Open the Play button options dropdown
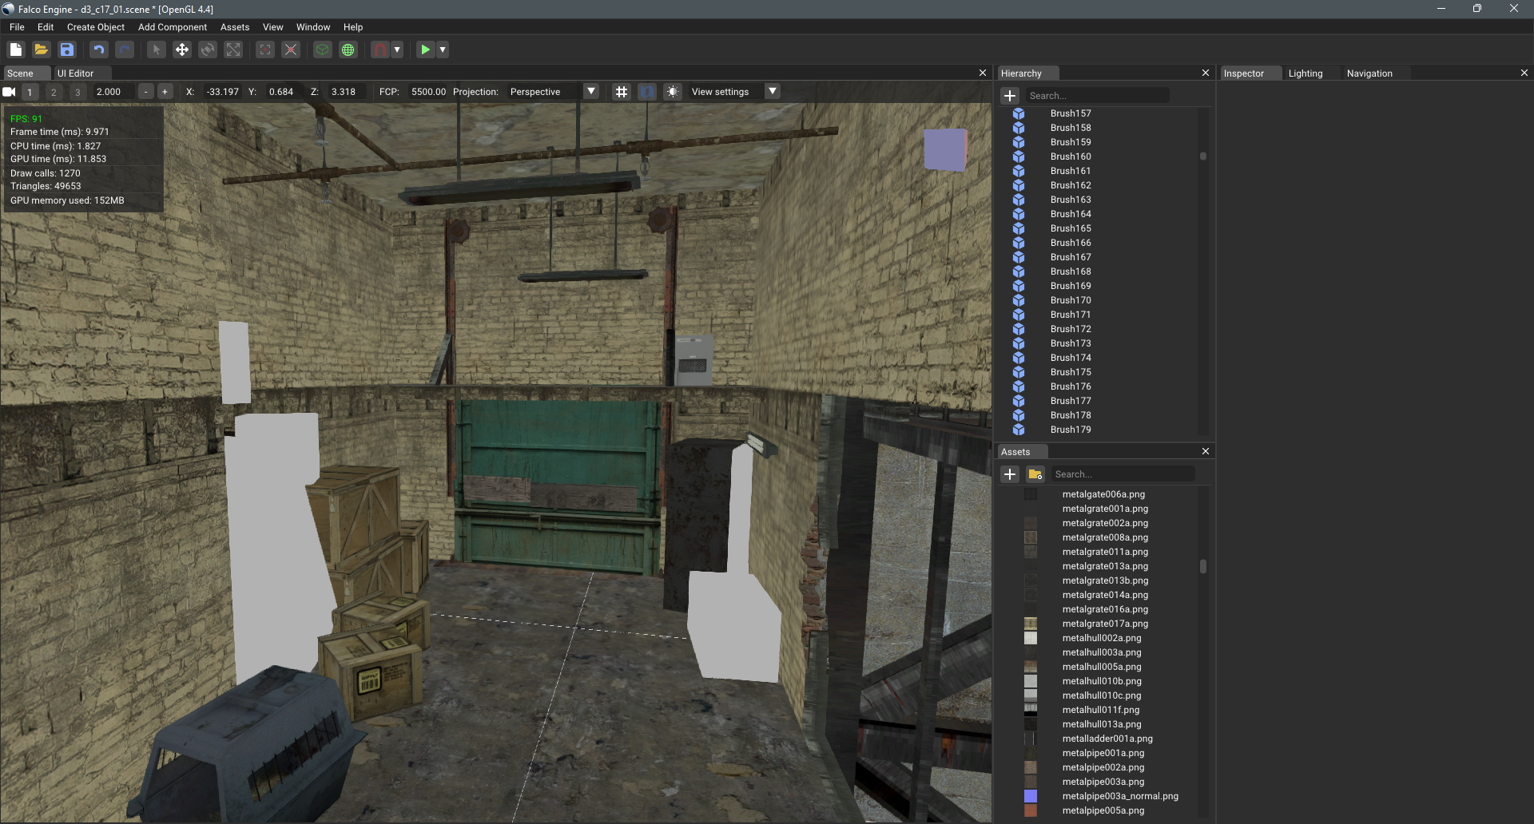1534x824 pixels. tap(443, 50)
